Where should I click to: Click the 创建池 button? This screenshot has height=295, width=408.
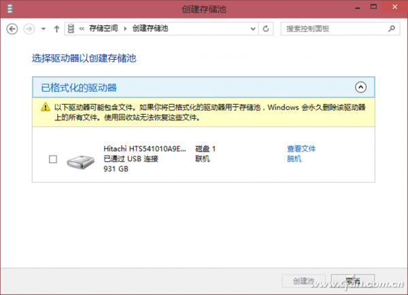click(x=303, y=281)
